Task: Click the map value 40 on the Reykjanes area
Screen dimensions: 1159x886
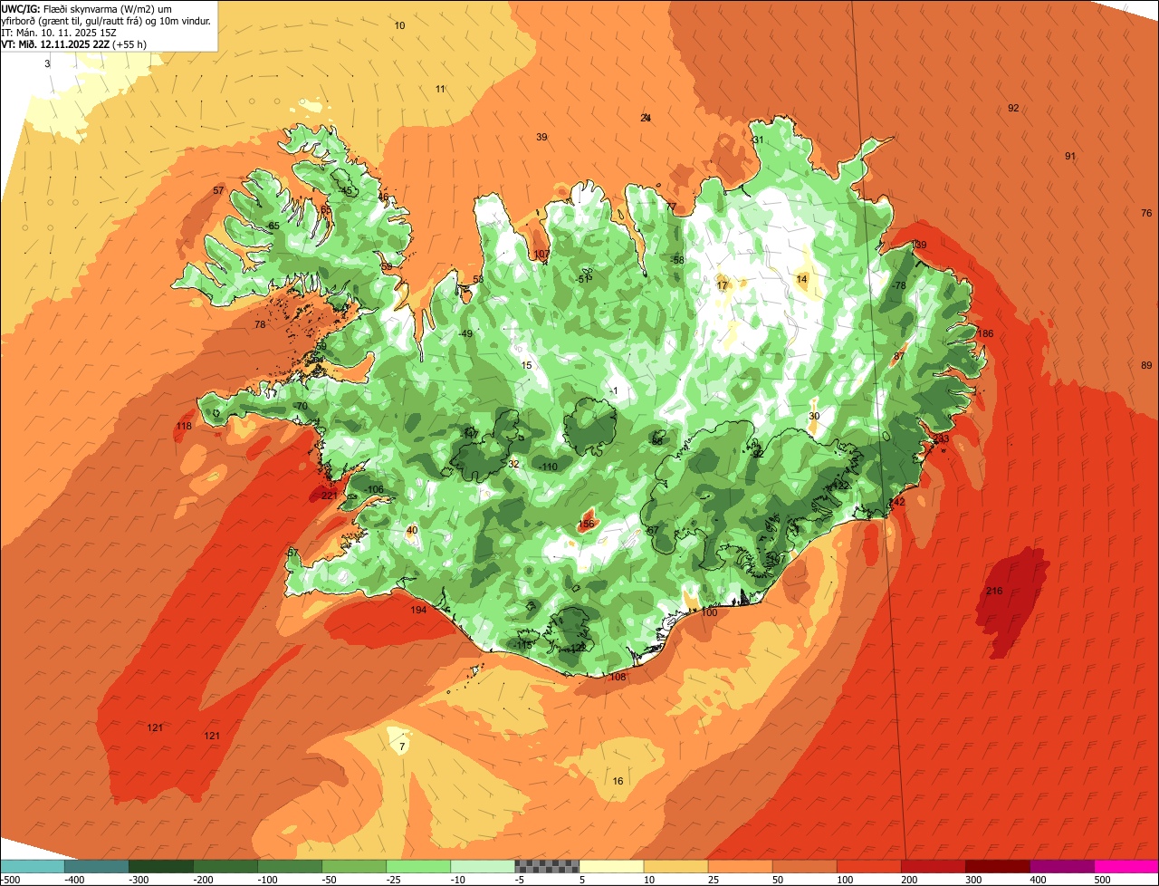Action: click(x=412, y=531)
